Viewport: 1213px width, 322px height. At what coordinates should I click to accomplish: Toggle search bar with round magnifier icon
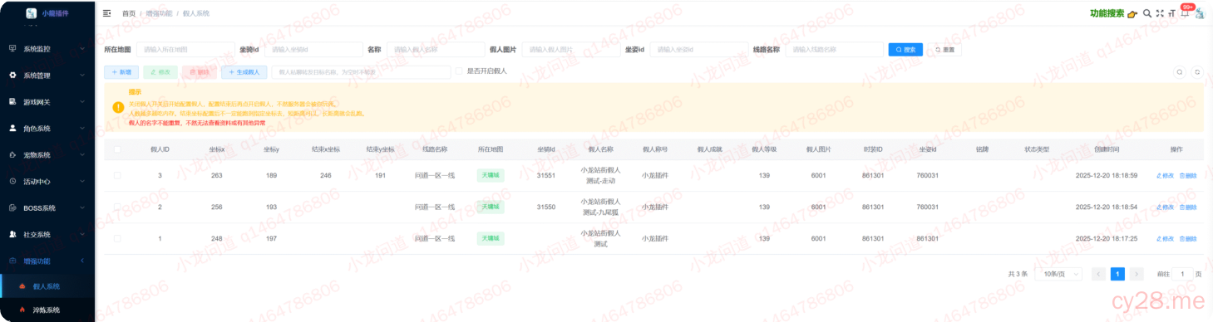[x=1179, y=72]
